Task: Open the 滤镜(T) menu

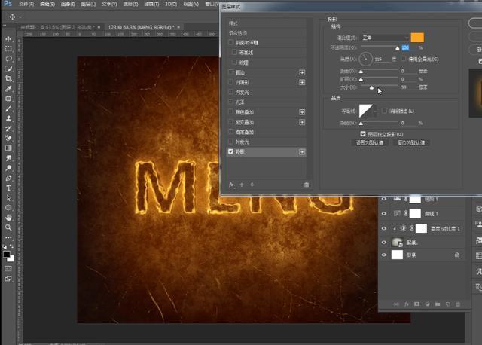Action: [151, 4]
